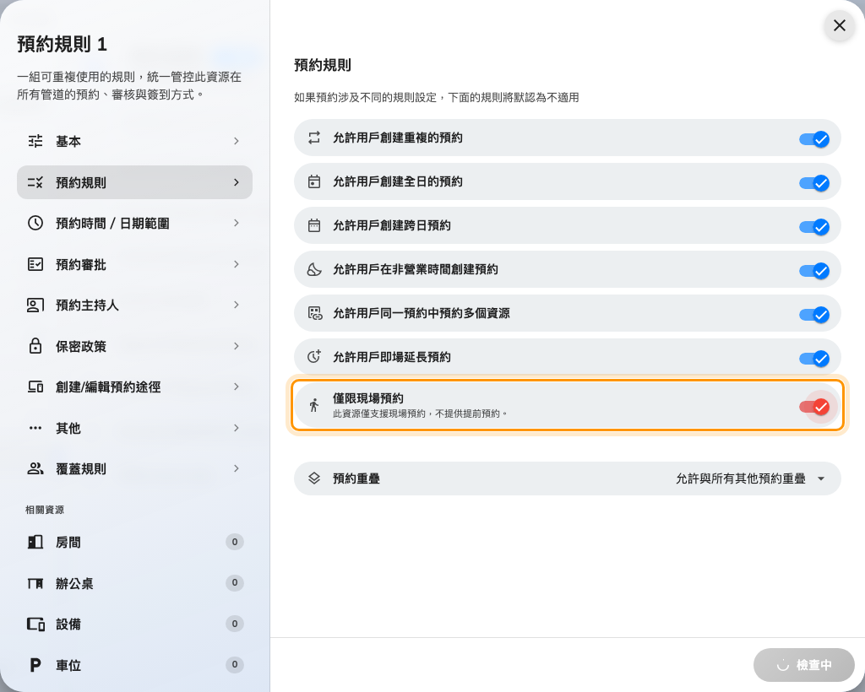This screenshot has height=692, width=865.
Task: Click the calendar icon beside 允許用戶創建跨日預約
Action: pyautogui.click(x=314, y=225)
